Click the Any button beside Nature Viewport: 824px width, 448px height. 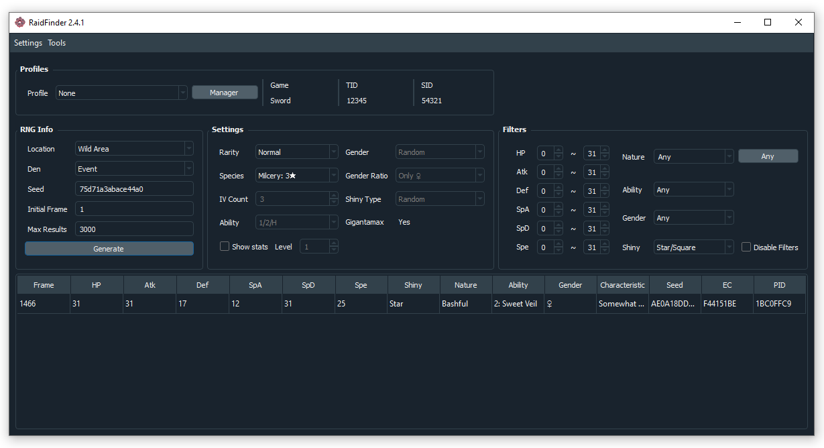(x=768, y=156)
